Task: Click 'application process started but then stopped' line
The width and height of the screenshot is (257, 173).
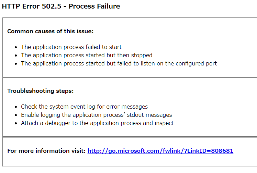Action: (x=87, y=55)
